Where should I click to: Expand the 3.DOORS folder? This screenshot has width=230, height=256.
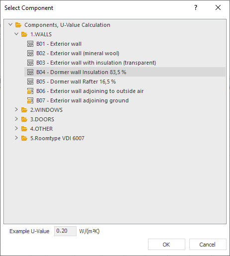coord(16,119)
